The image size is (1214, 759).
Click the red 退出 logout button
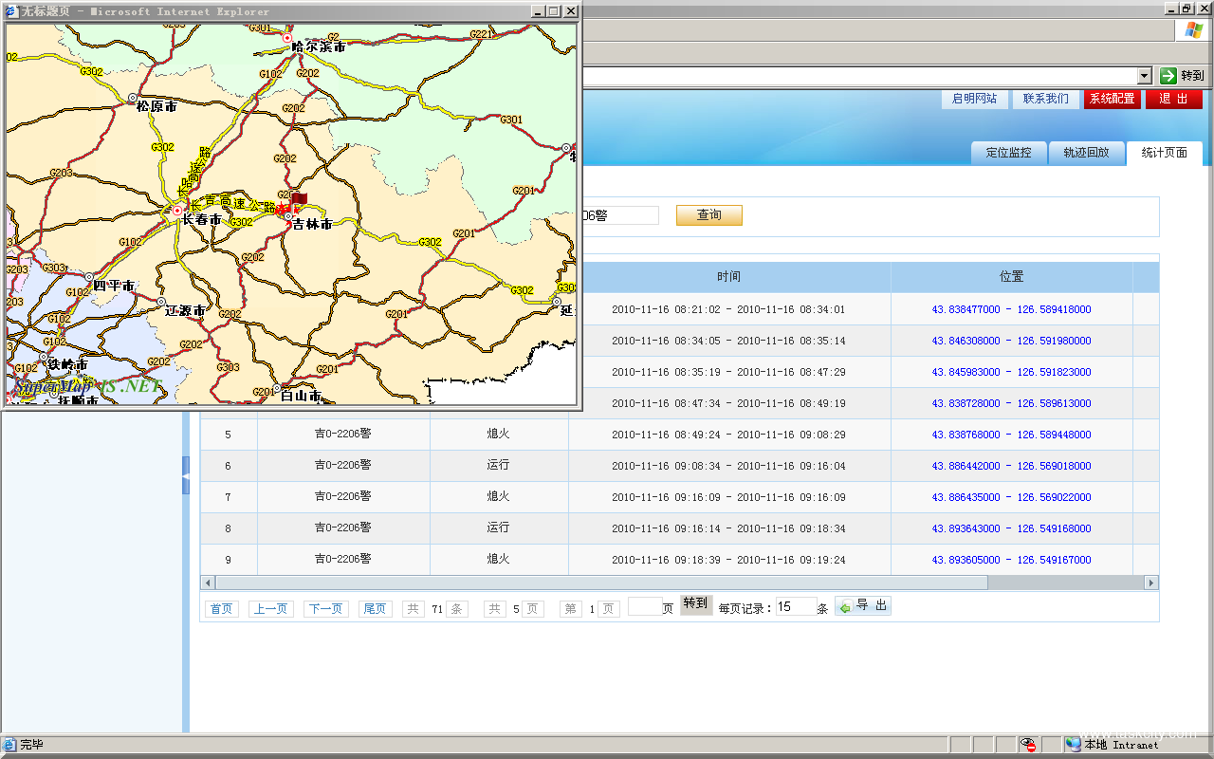(1174, 99)
